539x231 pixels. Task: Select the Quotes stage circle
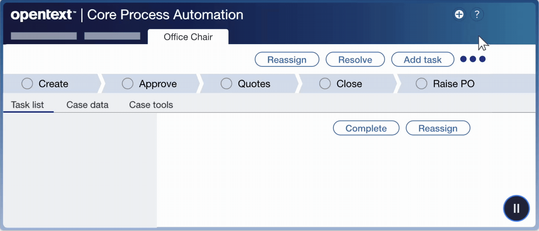coord(226,84)
